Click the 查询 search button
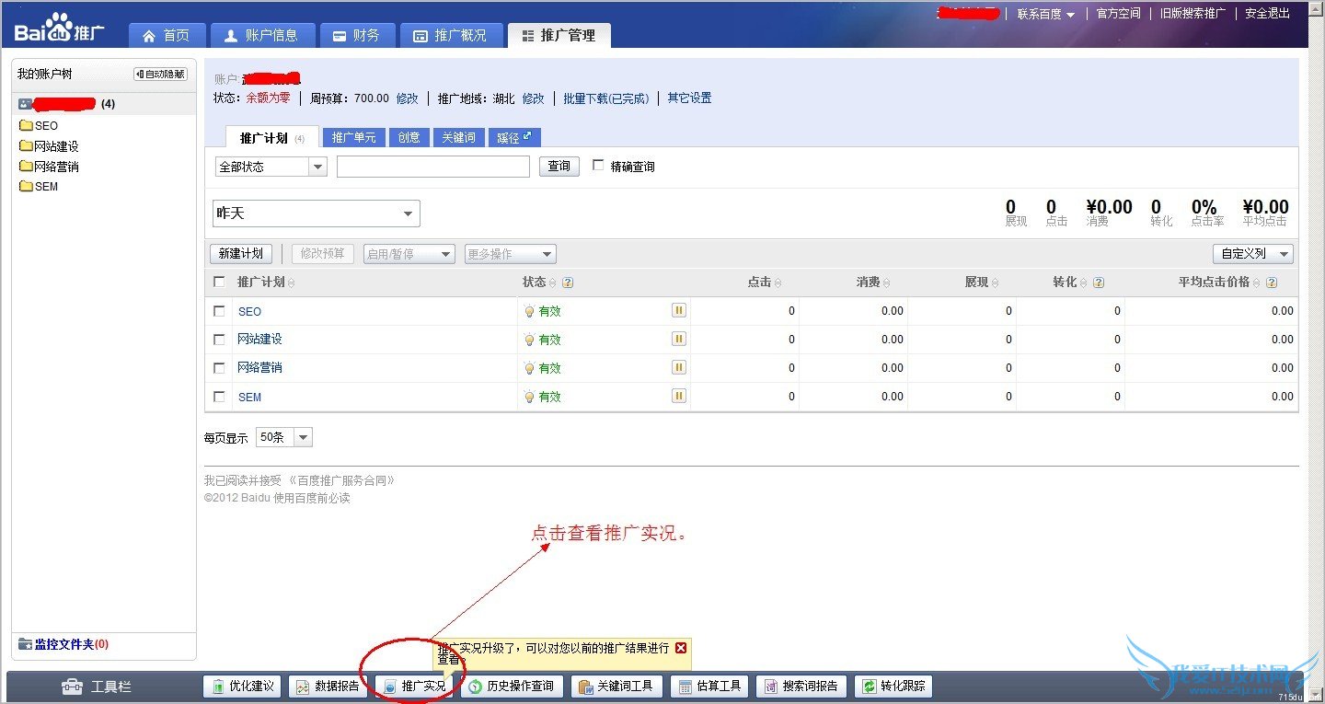The width and height of the screenshot is (1325, 704). [559, 167]
